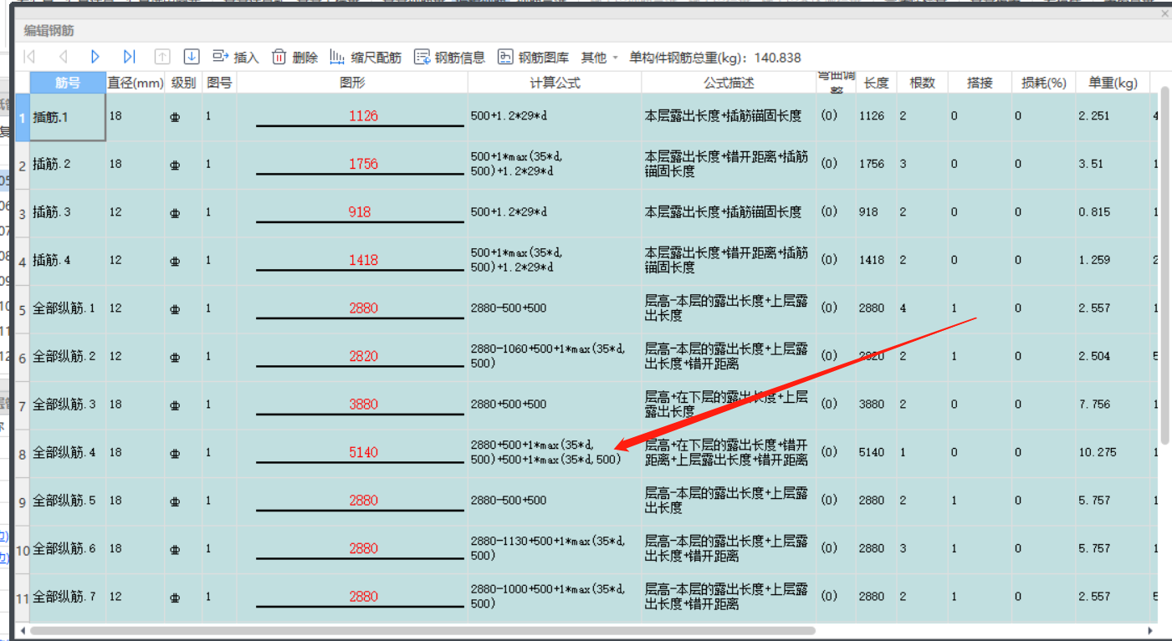
Task: Click 长度 value 1418
Action: (x=877, y=260)
